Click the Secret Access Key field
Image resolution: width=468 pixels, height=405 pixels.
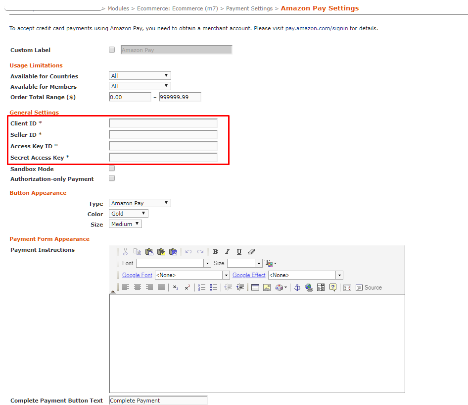pos(163,157)
